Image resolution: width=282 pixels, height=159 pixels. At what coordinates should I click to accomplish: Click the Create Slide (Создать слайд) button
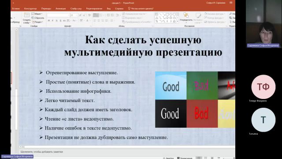[x=26, y=18]
